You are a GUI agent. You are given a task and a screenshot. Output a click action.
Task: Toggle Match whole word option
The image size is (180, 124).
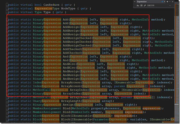[141, 6]
